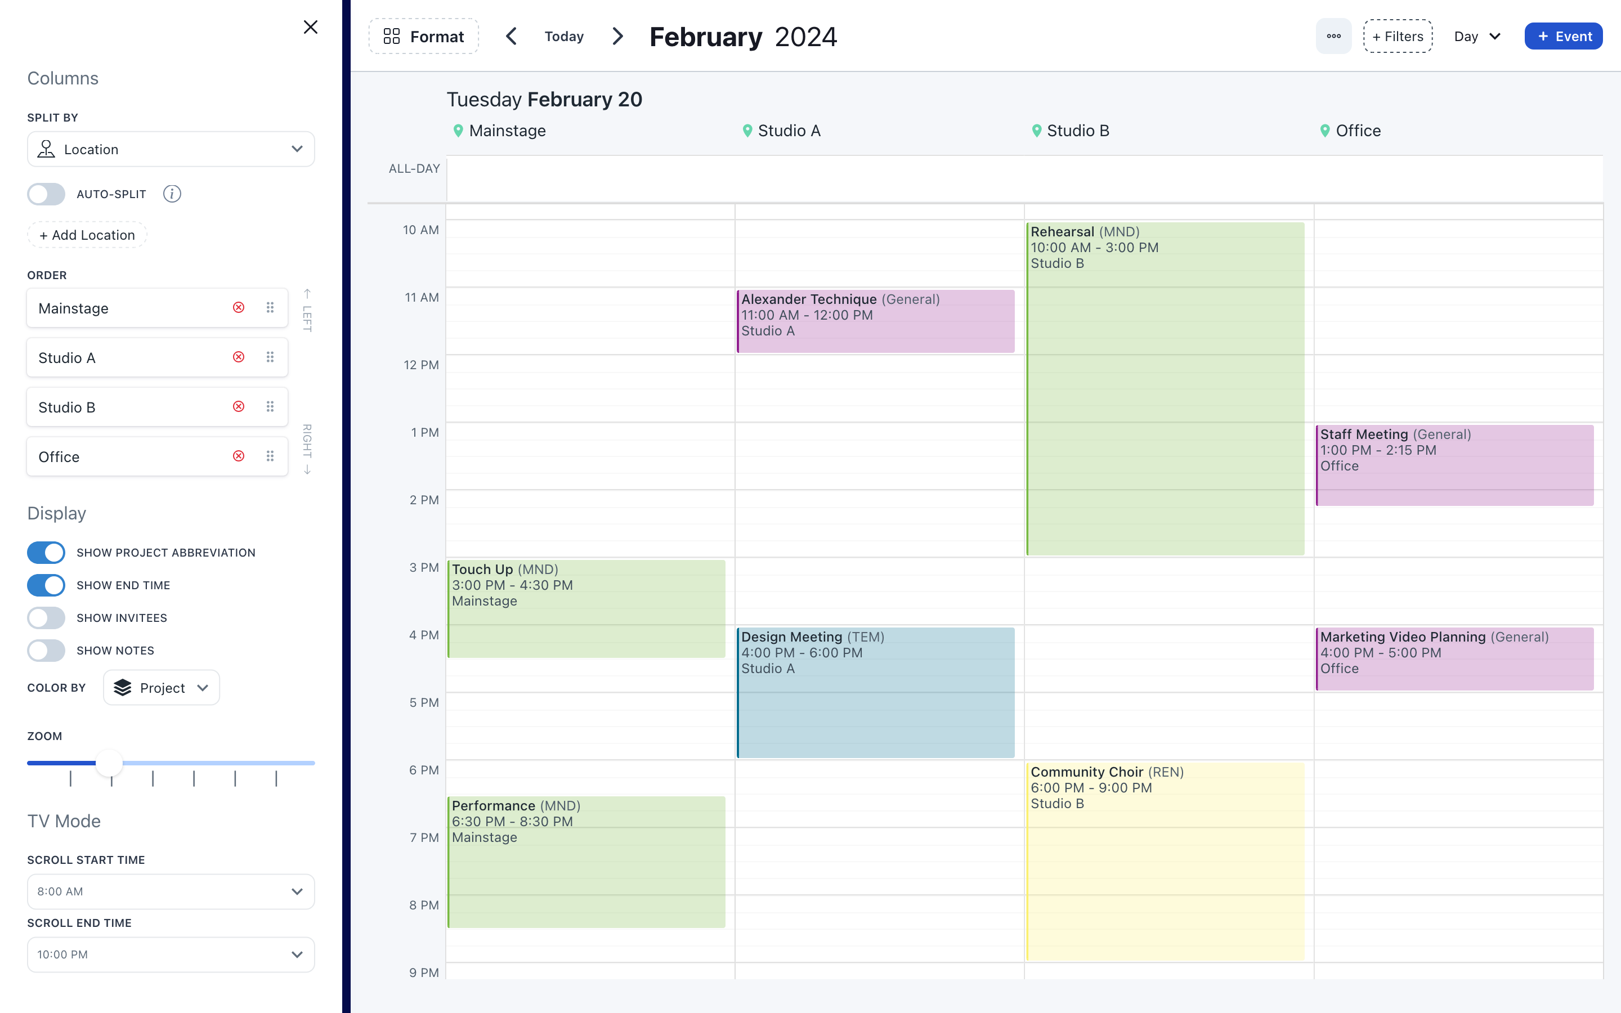Open the three-dot more options menu
Image resolution: width=1621 pixels, height=1013 pixels.
click(x=1333, y=36)
